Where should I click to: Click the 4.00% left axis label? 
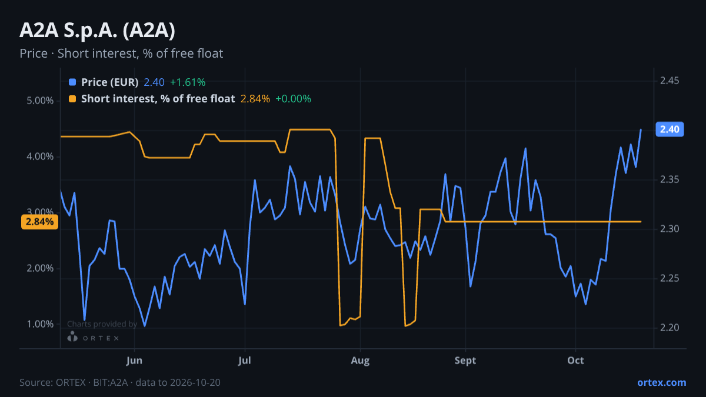point(41,156)
